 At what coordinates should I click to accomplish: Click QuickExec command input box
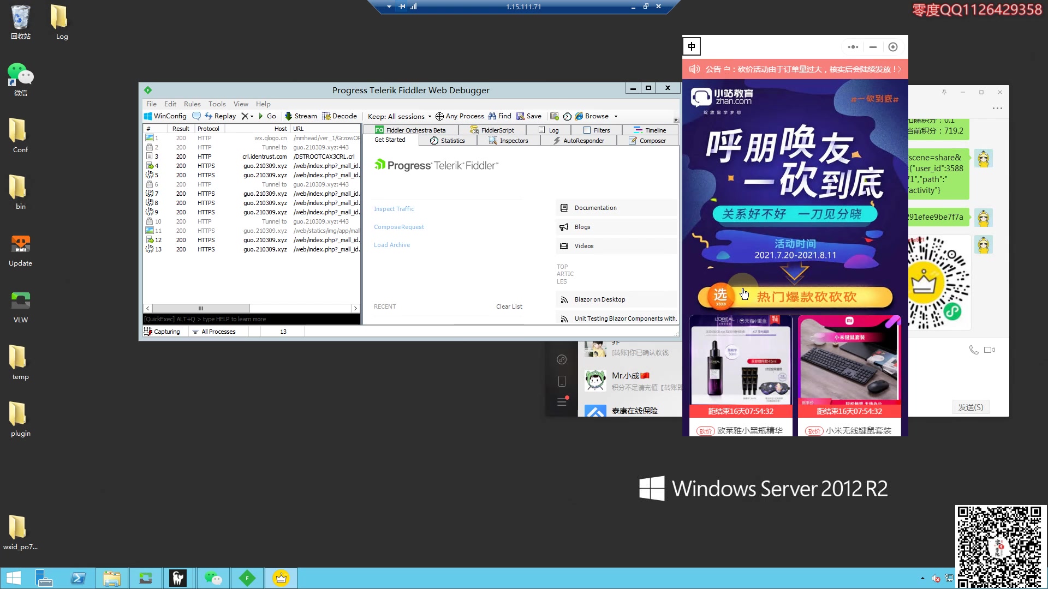[252, 319]
